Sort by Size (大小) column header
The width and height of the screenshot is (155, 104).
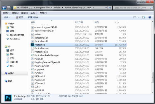pos(117,22)
